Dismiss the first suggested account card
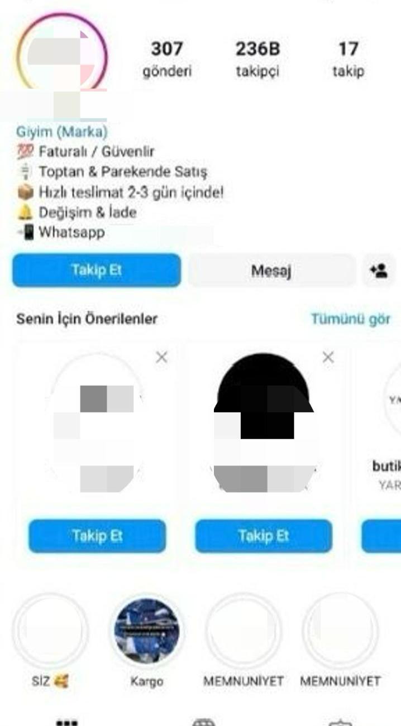 (161, 358)
